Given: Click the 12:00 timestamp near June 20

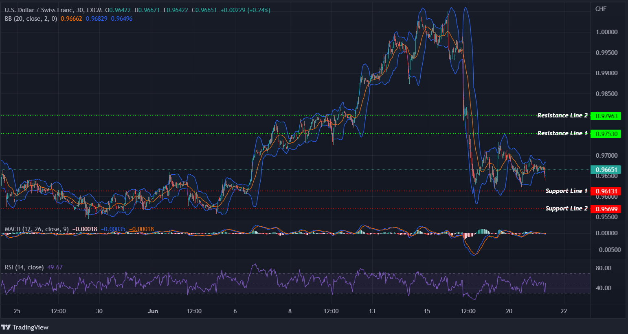Looking at the screenshot, I should [468, 311].
